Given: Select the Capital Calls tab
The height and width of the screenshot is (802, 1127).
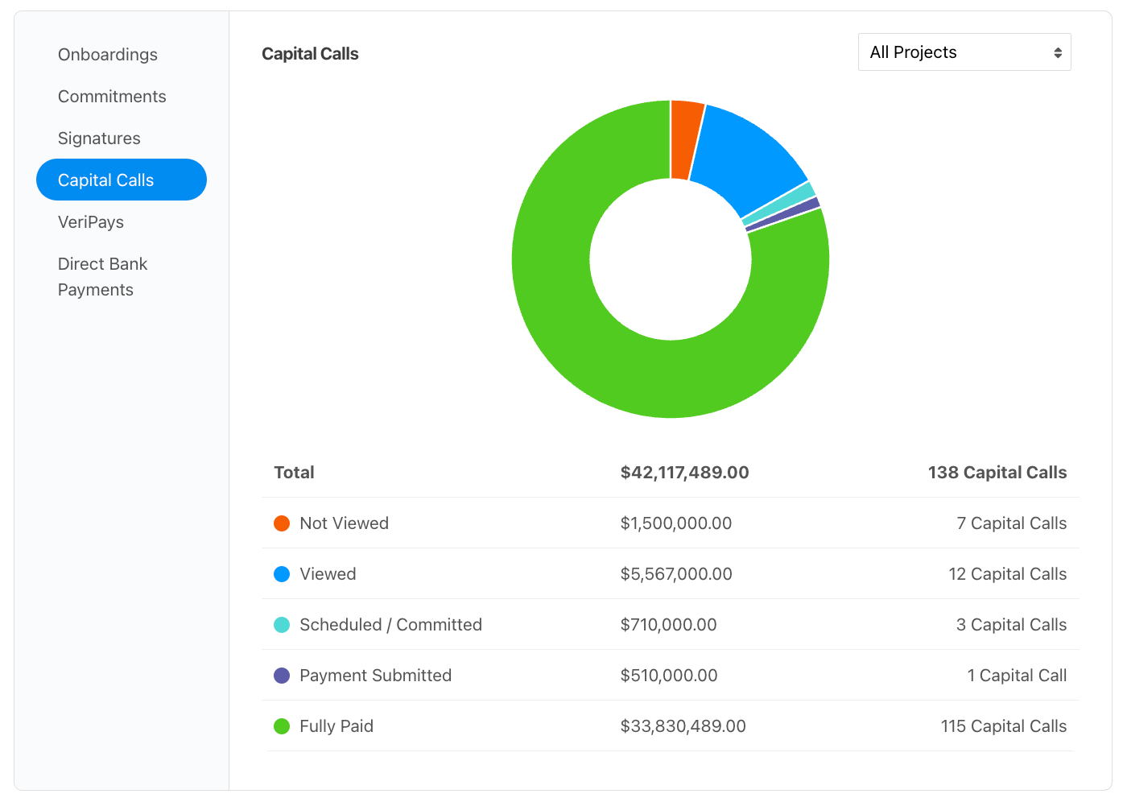Looking at the screenshot, I should click(x=122, y=180).
